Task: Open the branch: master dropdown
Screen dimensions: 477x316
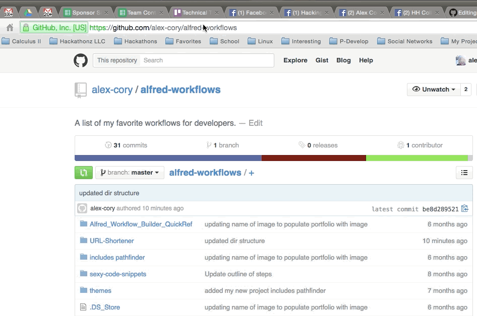Action: [x=130, y=173]
